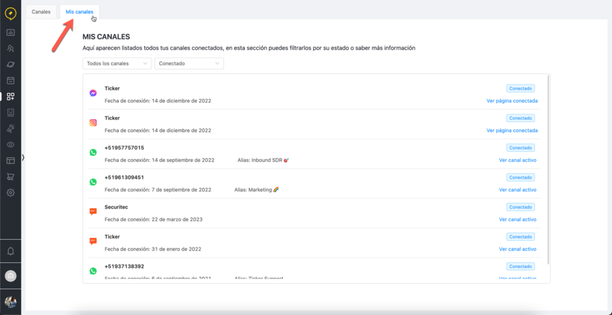Click the orange chat icon beside Securitec
This screenshot has height=315, width=612.
[93, 212]
